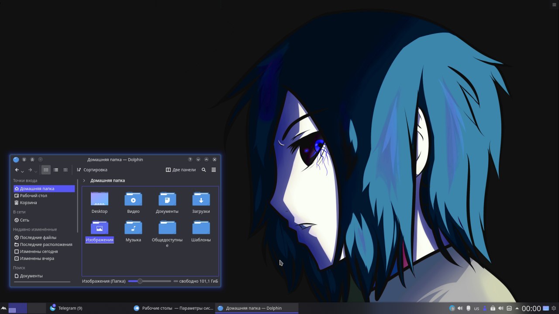The height and width of the screenshot is (314, 559).
Task: Expand breadcrumb chevron before Домашняя папка
Action: tap(84, 181)
